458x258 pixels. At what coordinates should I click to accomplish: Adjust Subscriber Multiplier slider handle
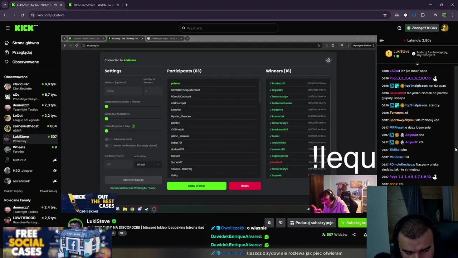pyautogui.click(x=106, y=119)
